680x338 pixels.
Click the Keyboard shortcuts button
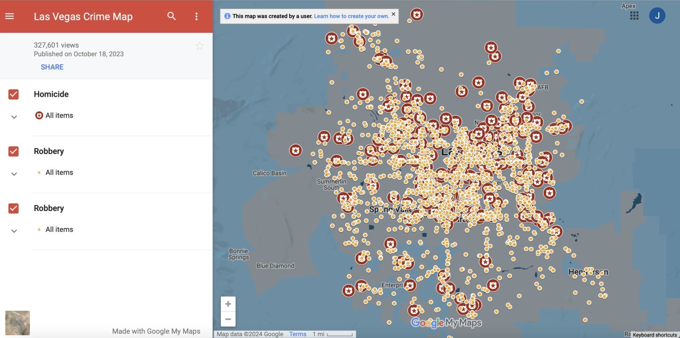(654, 335)
